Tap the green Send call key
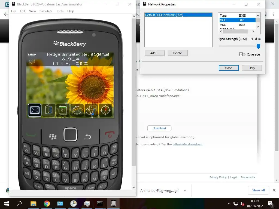Viewport: 279px width, 209px height. (x=31, y=135)
